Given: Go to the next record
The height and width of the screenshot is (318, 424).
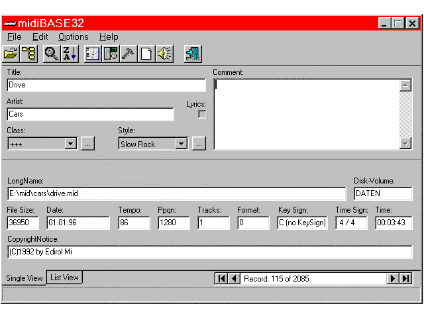Looking at the screenshot, I should [x=394, y=278].
